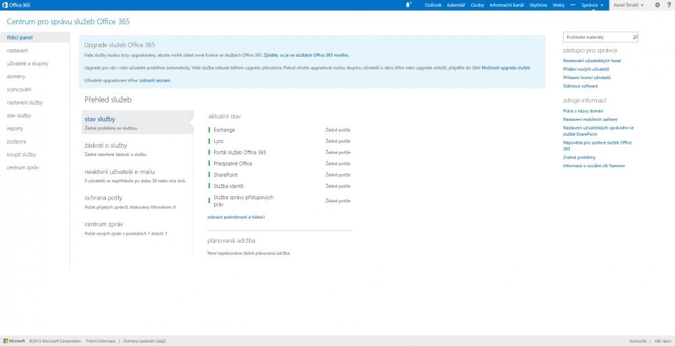The height and width of the screenshot is (346, 675).
Task: Open zobrazit podrobnosti a historii link
Action: pyautogui.click(x=236, y=217)
